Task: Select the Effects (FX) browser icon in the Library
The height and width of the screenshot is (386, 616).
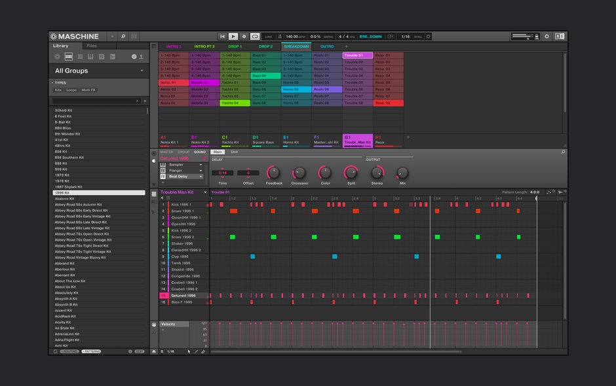Action: 102,57
